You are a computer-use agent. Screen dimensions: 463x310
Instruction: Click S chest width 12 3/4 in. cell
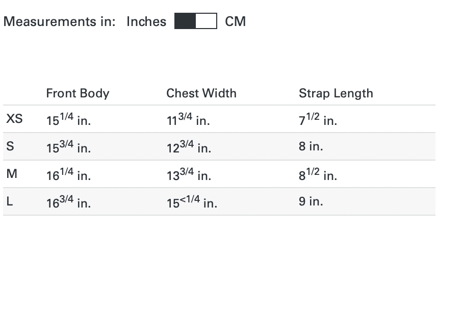click(189, 148)
